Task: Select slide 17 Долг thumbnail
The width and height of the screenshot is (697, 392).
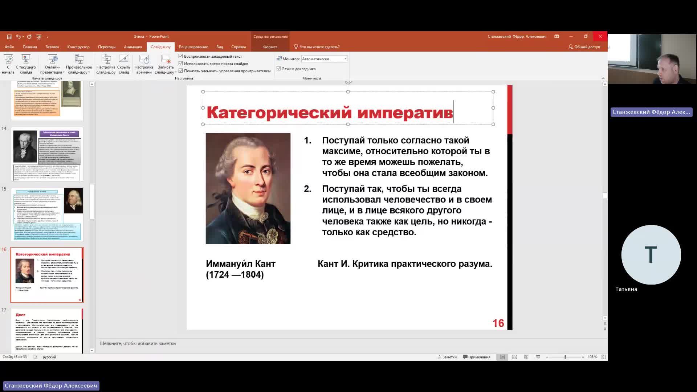Action: pyautogui.click(x=47, y=330)
